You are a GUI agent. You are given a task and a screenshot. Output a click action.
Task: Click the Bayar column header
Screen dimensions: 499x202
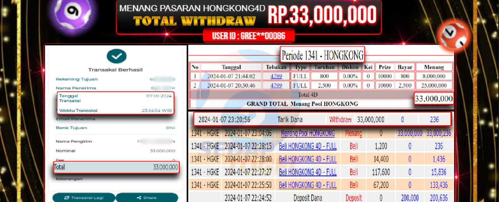point(405,67)
